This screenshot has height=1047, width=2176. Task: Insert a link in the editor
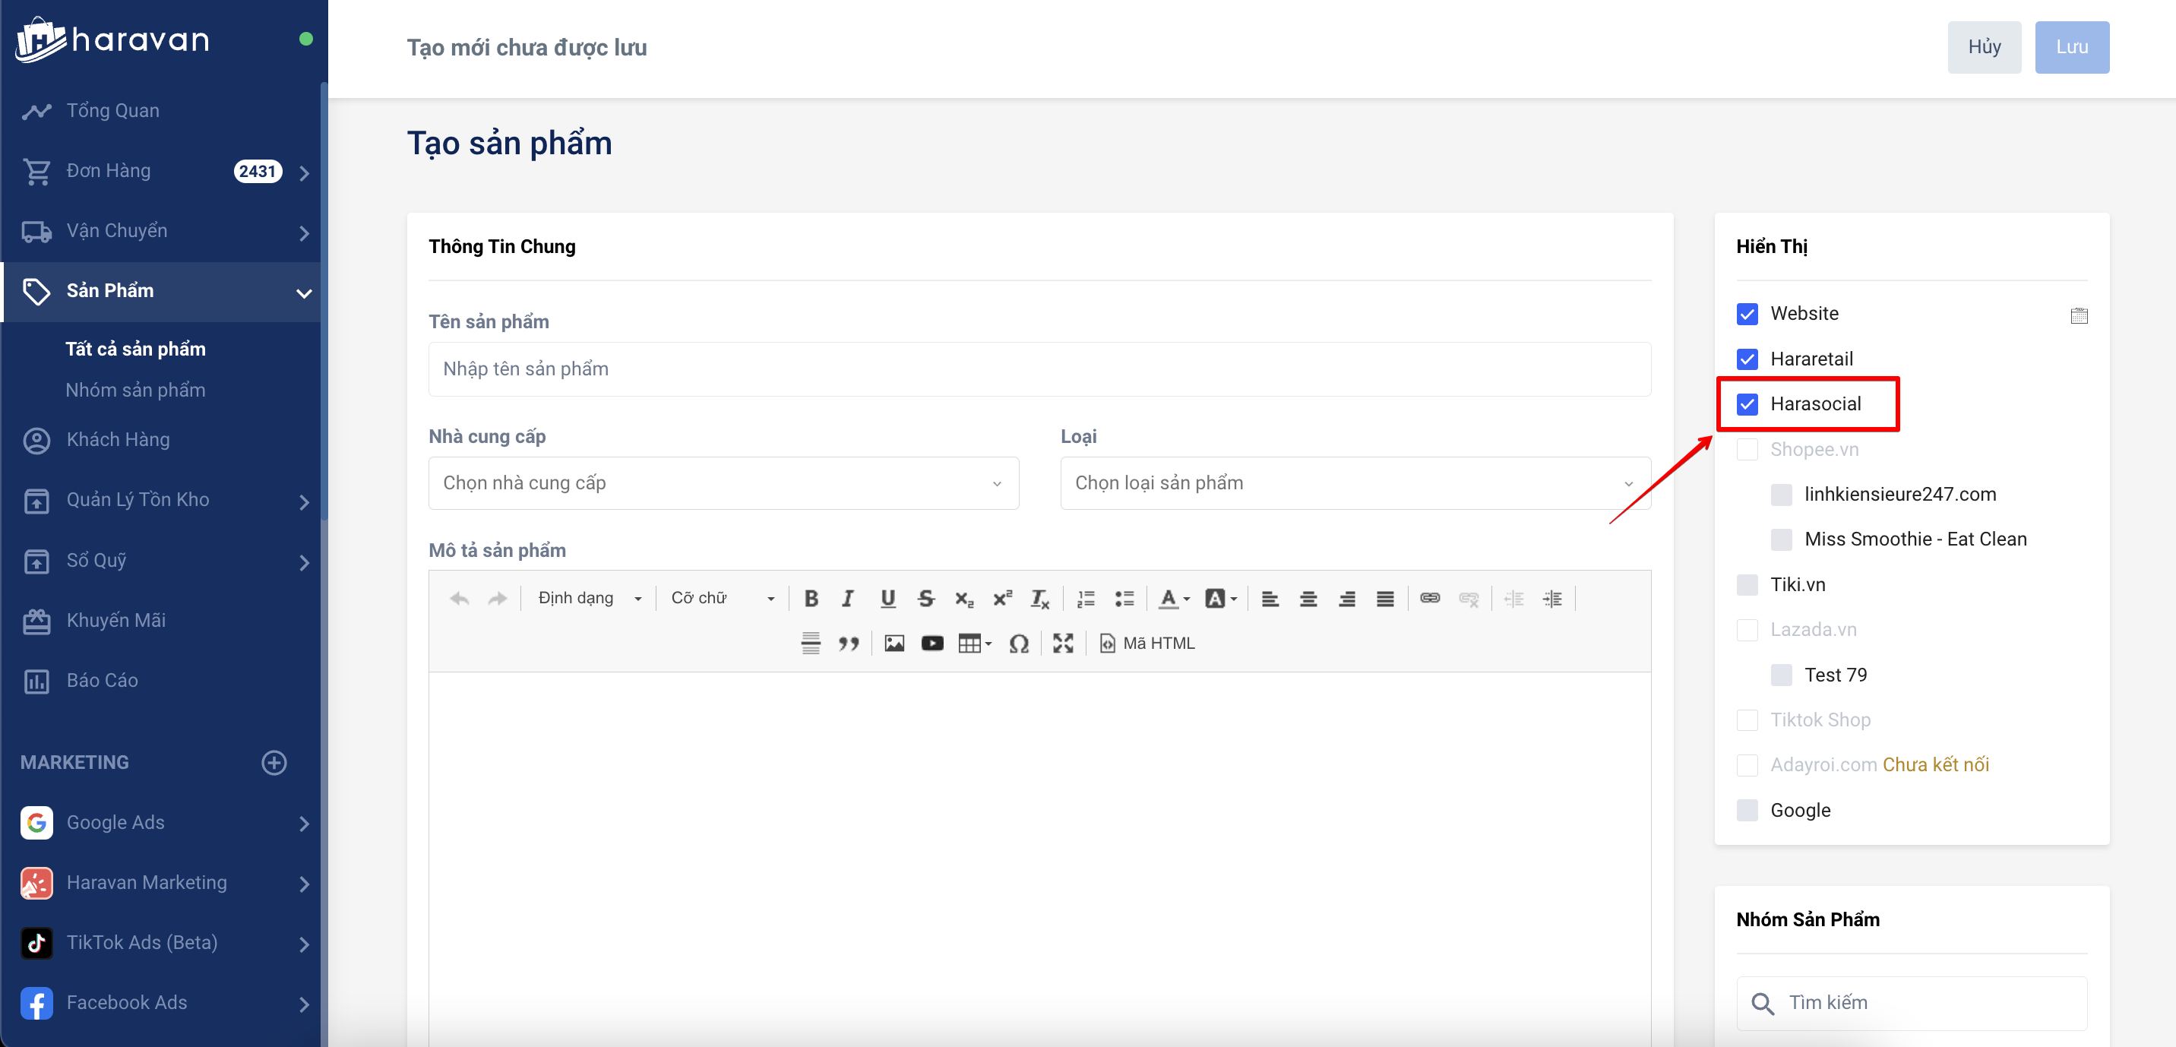pyautogui.click(x=1429, y=598)
